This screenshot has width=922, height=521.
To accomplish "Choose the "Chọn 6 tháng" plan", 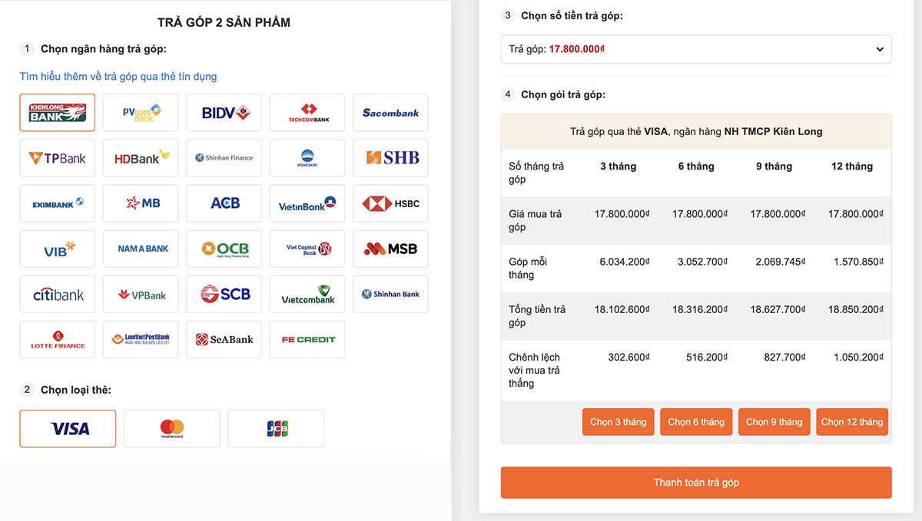I will (x=696, y=422).
